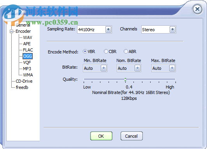Viewport: 207px width, 149px height.
Task: Open the MP3 encoder settings
Action: pos(27,69)
